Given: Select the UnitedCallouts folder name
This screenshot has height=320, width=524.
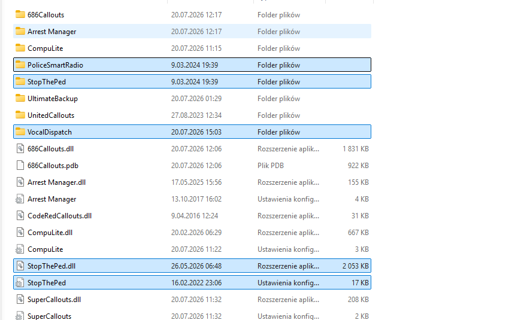Looking at the screenshot, I should (51, 115).
